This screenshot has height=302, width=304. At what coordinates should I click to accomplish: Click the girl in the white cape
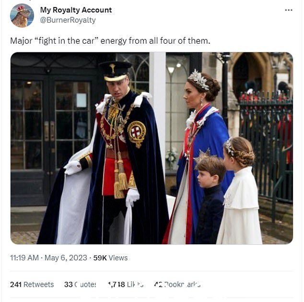pyautogui.click(x=240, y=191)
